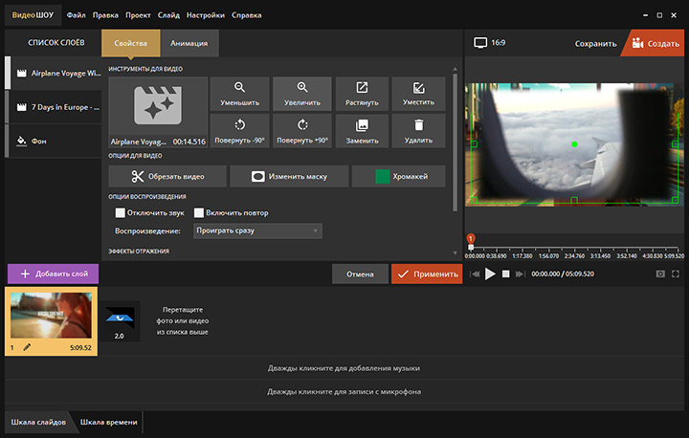Image resolution: width=689 pixels, height=438 pixels.
Task: Take a snapshot with the camera icon
Action: 659,274
